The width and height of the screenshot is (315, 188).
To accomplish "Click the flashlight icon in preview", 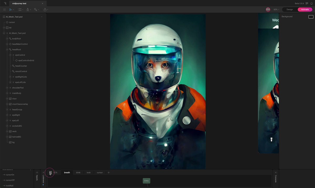I will [x=271, y=139].
